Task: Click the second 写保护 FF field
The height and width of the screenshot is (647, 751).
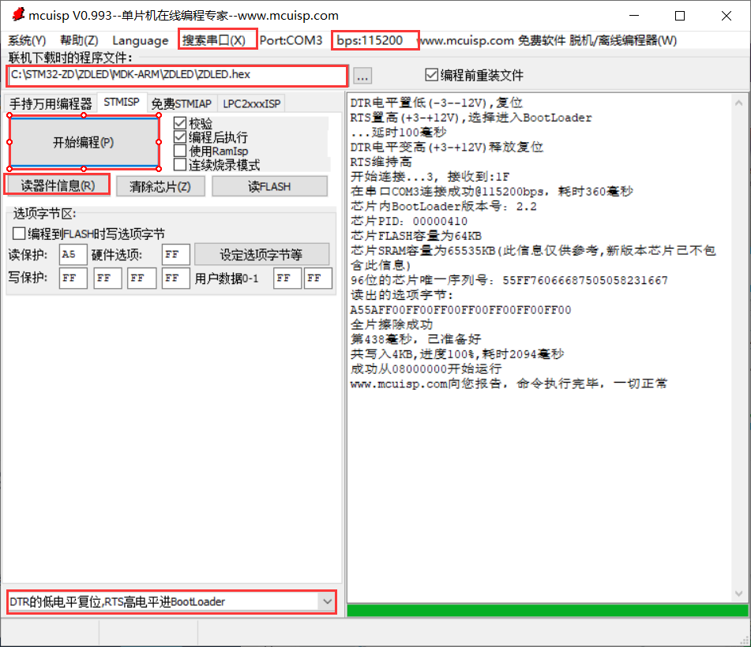Action: point(107,278)
